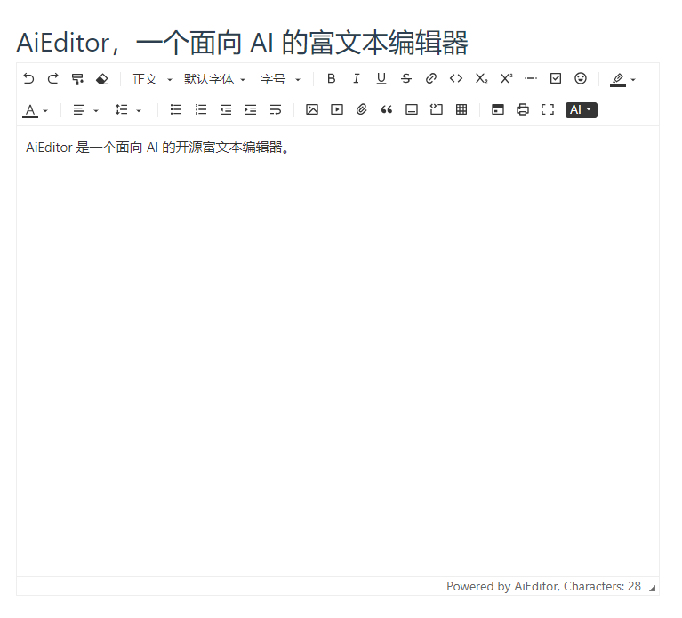Click the line height icon

point(121,110)
